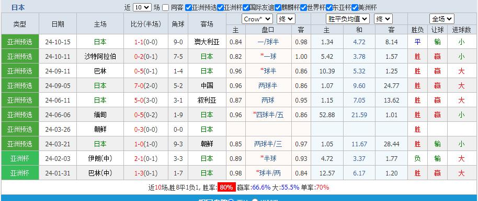Image resolution: width=478 pixels, height=201 pixels.
Task: Click 巴林 in the 24-09-11 row
Action: (100, 71)
